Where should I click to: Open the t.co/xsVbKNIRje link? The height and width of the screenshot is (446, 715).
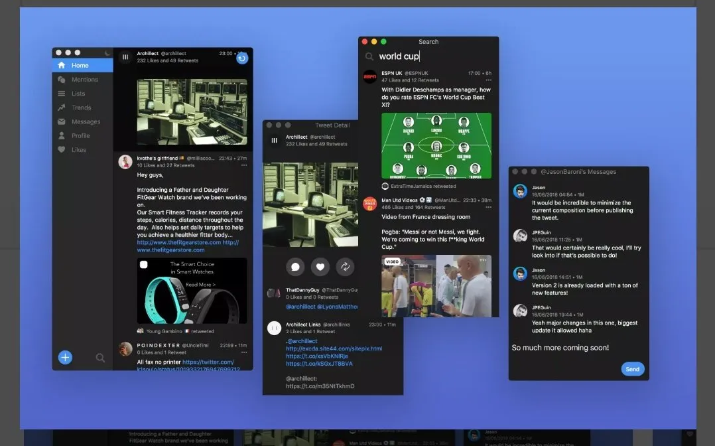[x=317, y=356]
